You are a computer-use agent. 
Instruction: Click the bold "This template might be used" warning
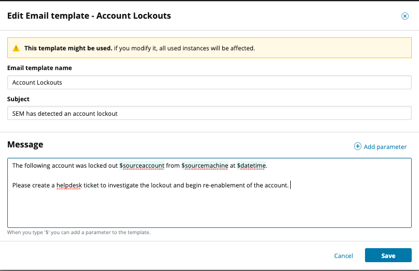pos(68,48)
